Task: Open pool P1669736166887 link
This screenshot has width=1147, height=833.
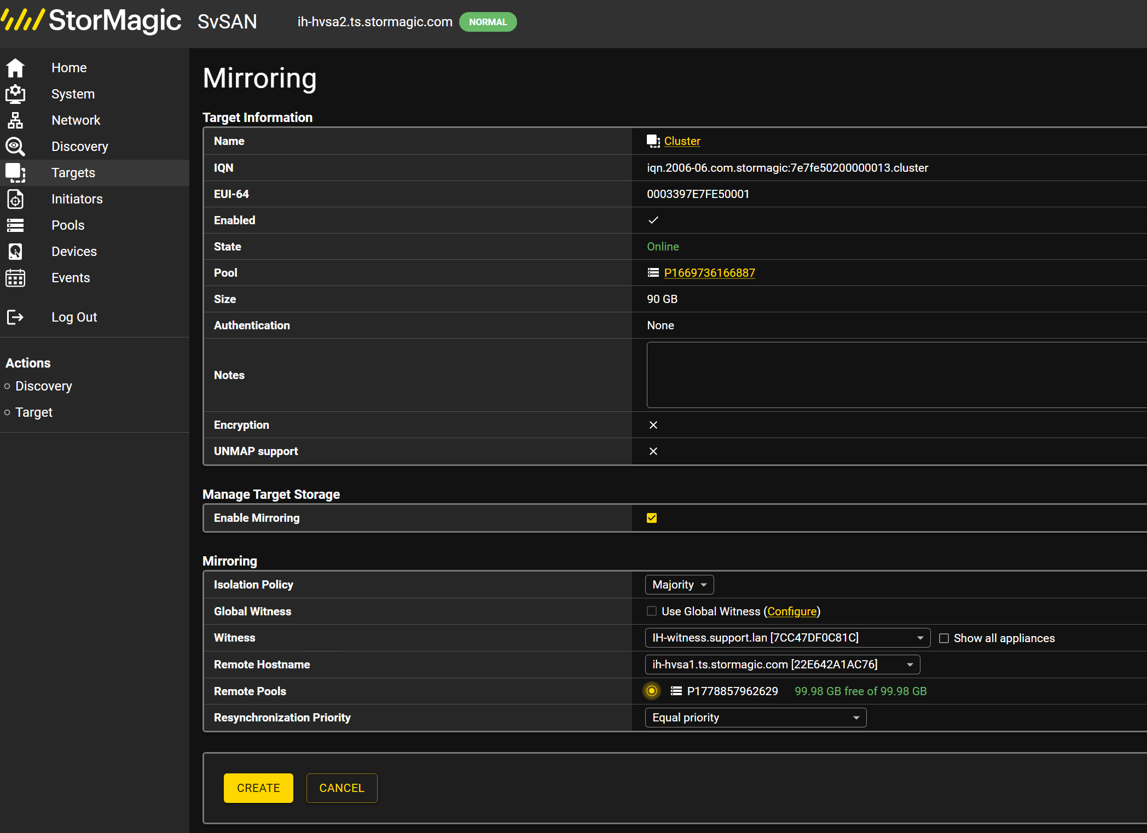Action: 709,273
